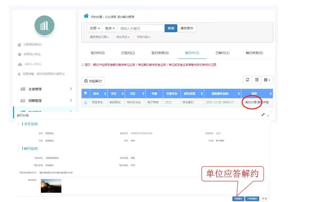Tick the select-all checkbox in table header
Screen dimensions: 325x202
tap(85, 93)
